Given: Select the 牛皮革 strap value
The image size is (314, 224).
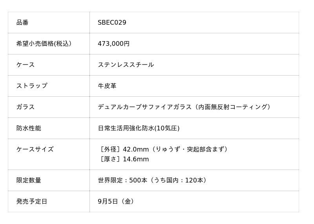Looking at the screenshot, I should [x=107, y=86].
